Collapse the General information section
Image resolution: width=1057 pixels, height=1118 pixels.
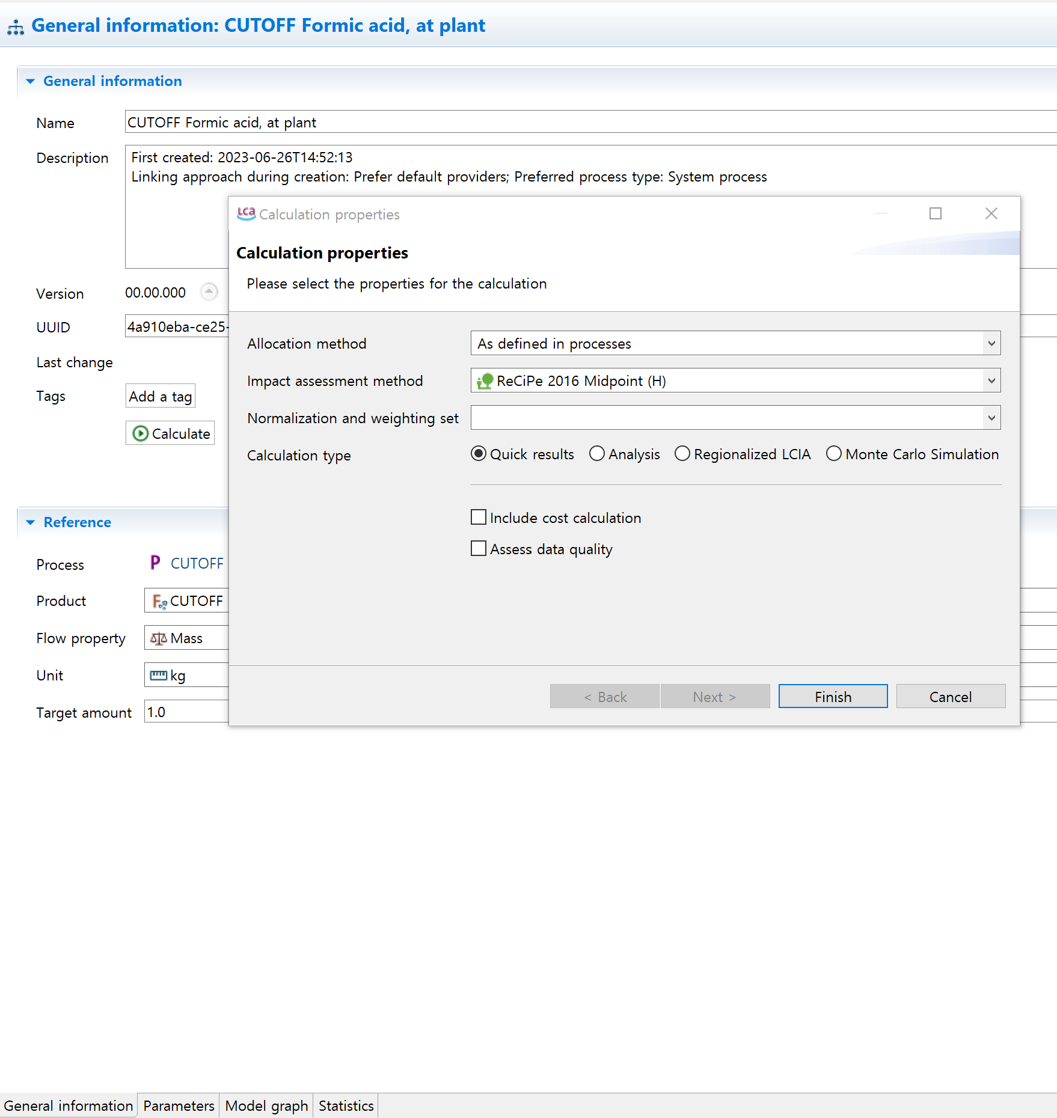[31, 81]
